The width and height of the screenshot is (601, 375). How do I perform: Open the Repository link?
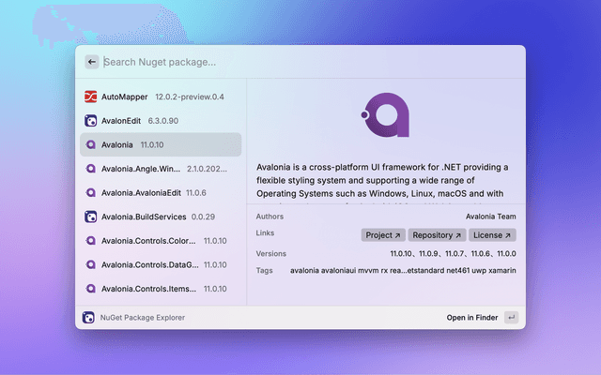point(437,235)
